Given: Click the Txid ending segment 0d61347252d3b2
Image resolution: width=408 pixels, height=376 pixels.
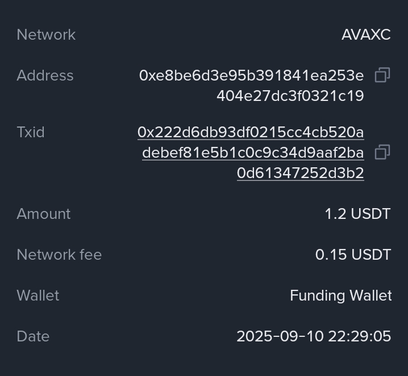Looking at the screenshot, I should point(300,173).
